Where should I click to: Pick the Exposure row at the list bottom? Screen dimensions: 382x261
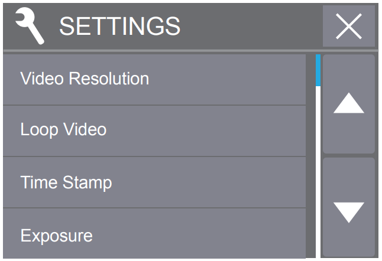coord(154,233)
